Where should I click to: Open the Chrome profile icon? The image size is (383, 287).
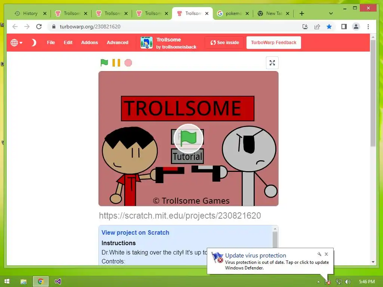click(356, 27)
